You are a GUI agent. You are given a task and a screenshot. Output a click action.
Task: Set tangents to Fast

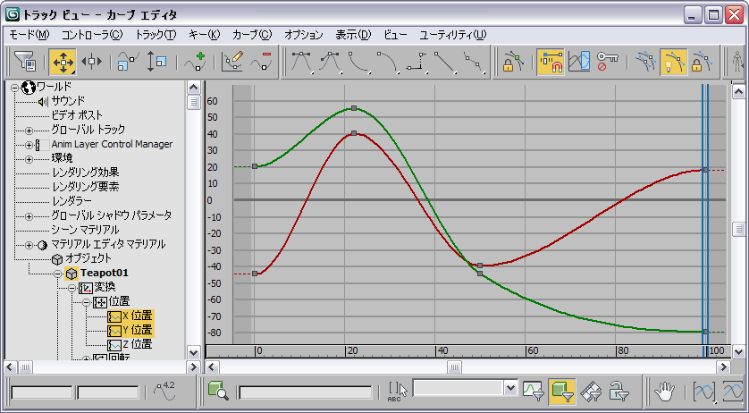(x=359, y=63)
